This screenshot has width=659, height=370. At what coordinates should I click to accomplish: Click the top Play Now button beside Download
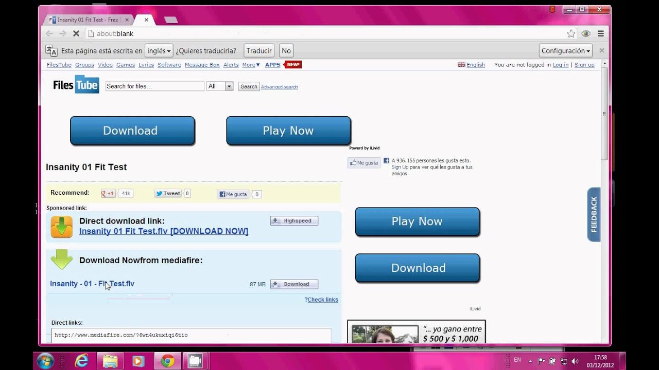(x=288, y=131)
